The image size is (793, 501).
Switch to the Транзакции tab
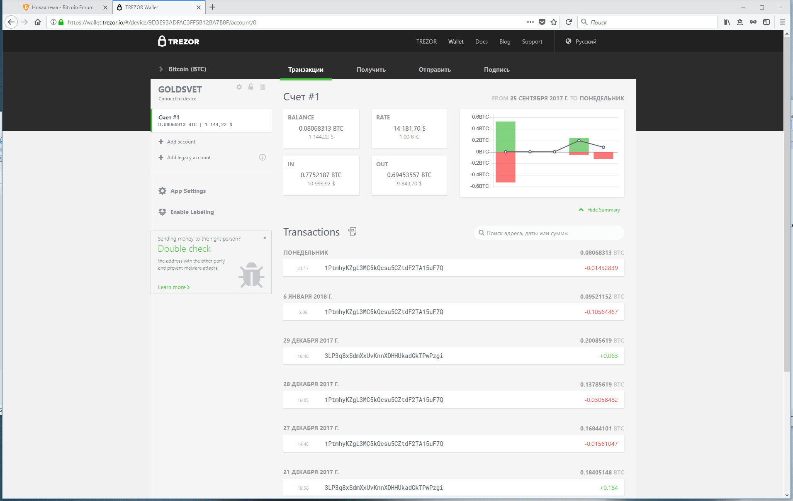[x=306, y=70]
